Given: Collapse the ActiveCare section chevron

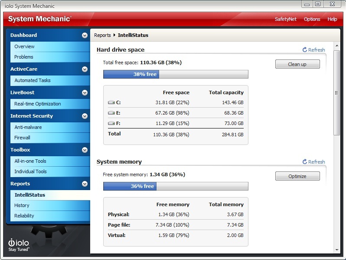Looking at the screenshot, I should click(85, 69).
